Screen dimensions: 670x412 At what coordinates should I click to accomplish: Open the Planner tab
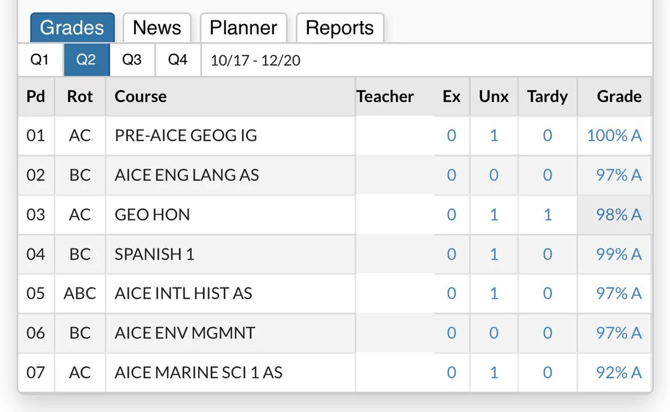243,27
